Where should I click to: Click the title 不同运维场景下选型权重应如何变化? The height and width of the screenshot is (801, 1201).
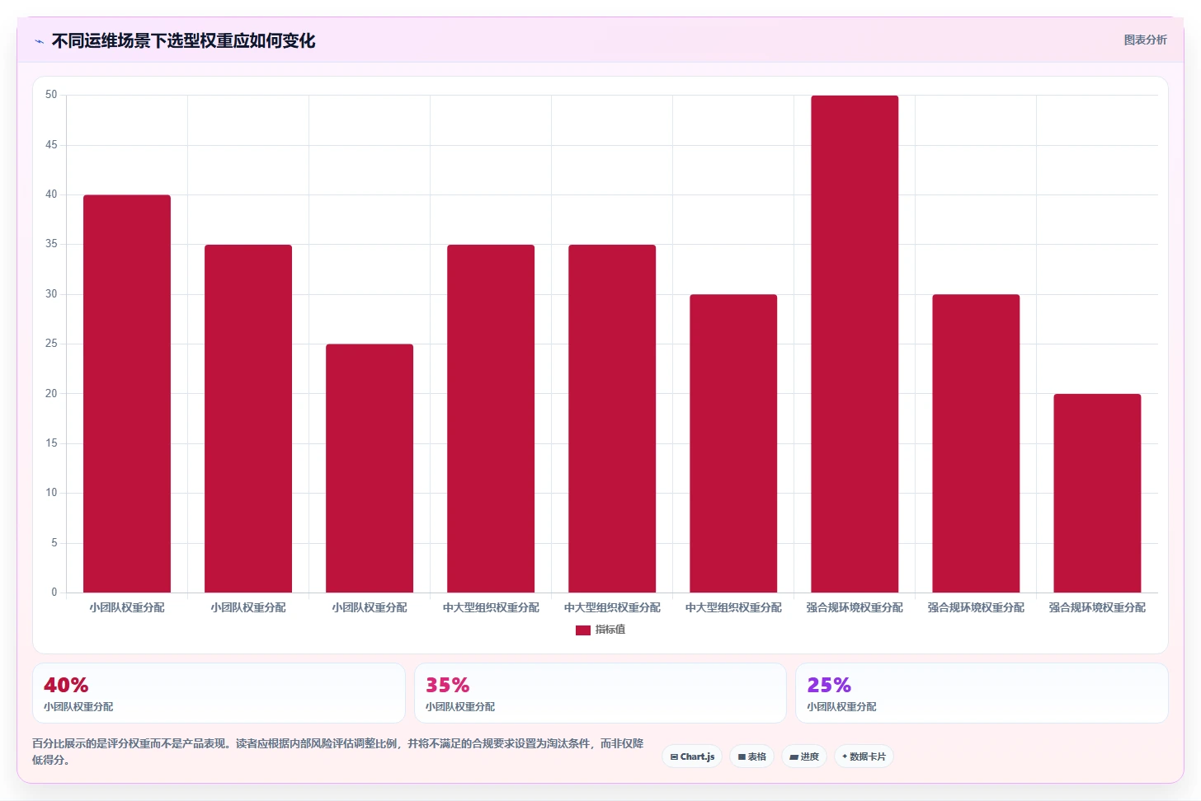(x=183, y=40)
